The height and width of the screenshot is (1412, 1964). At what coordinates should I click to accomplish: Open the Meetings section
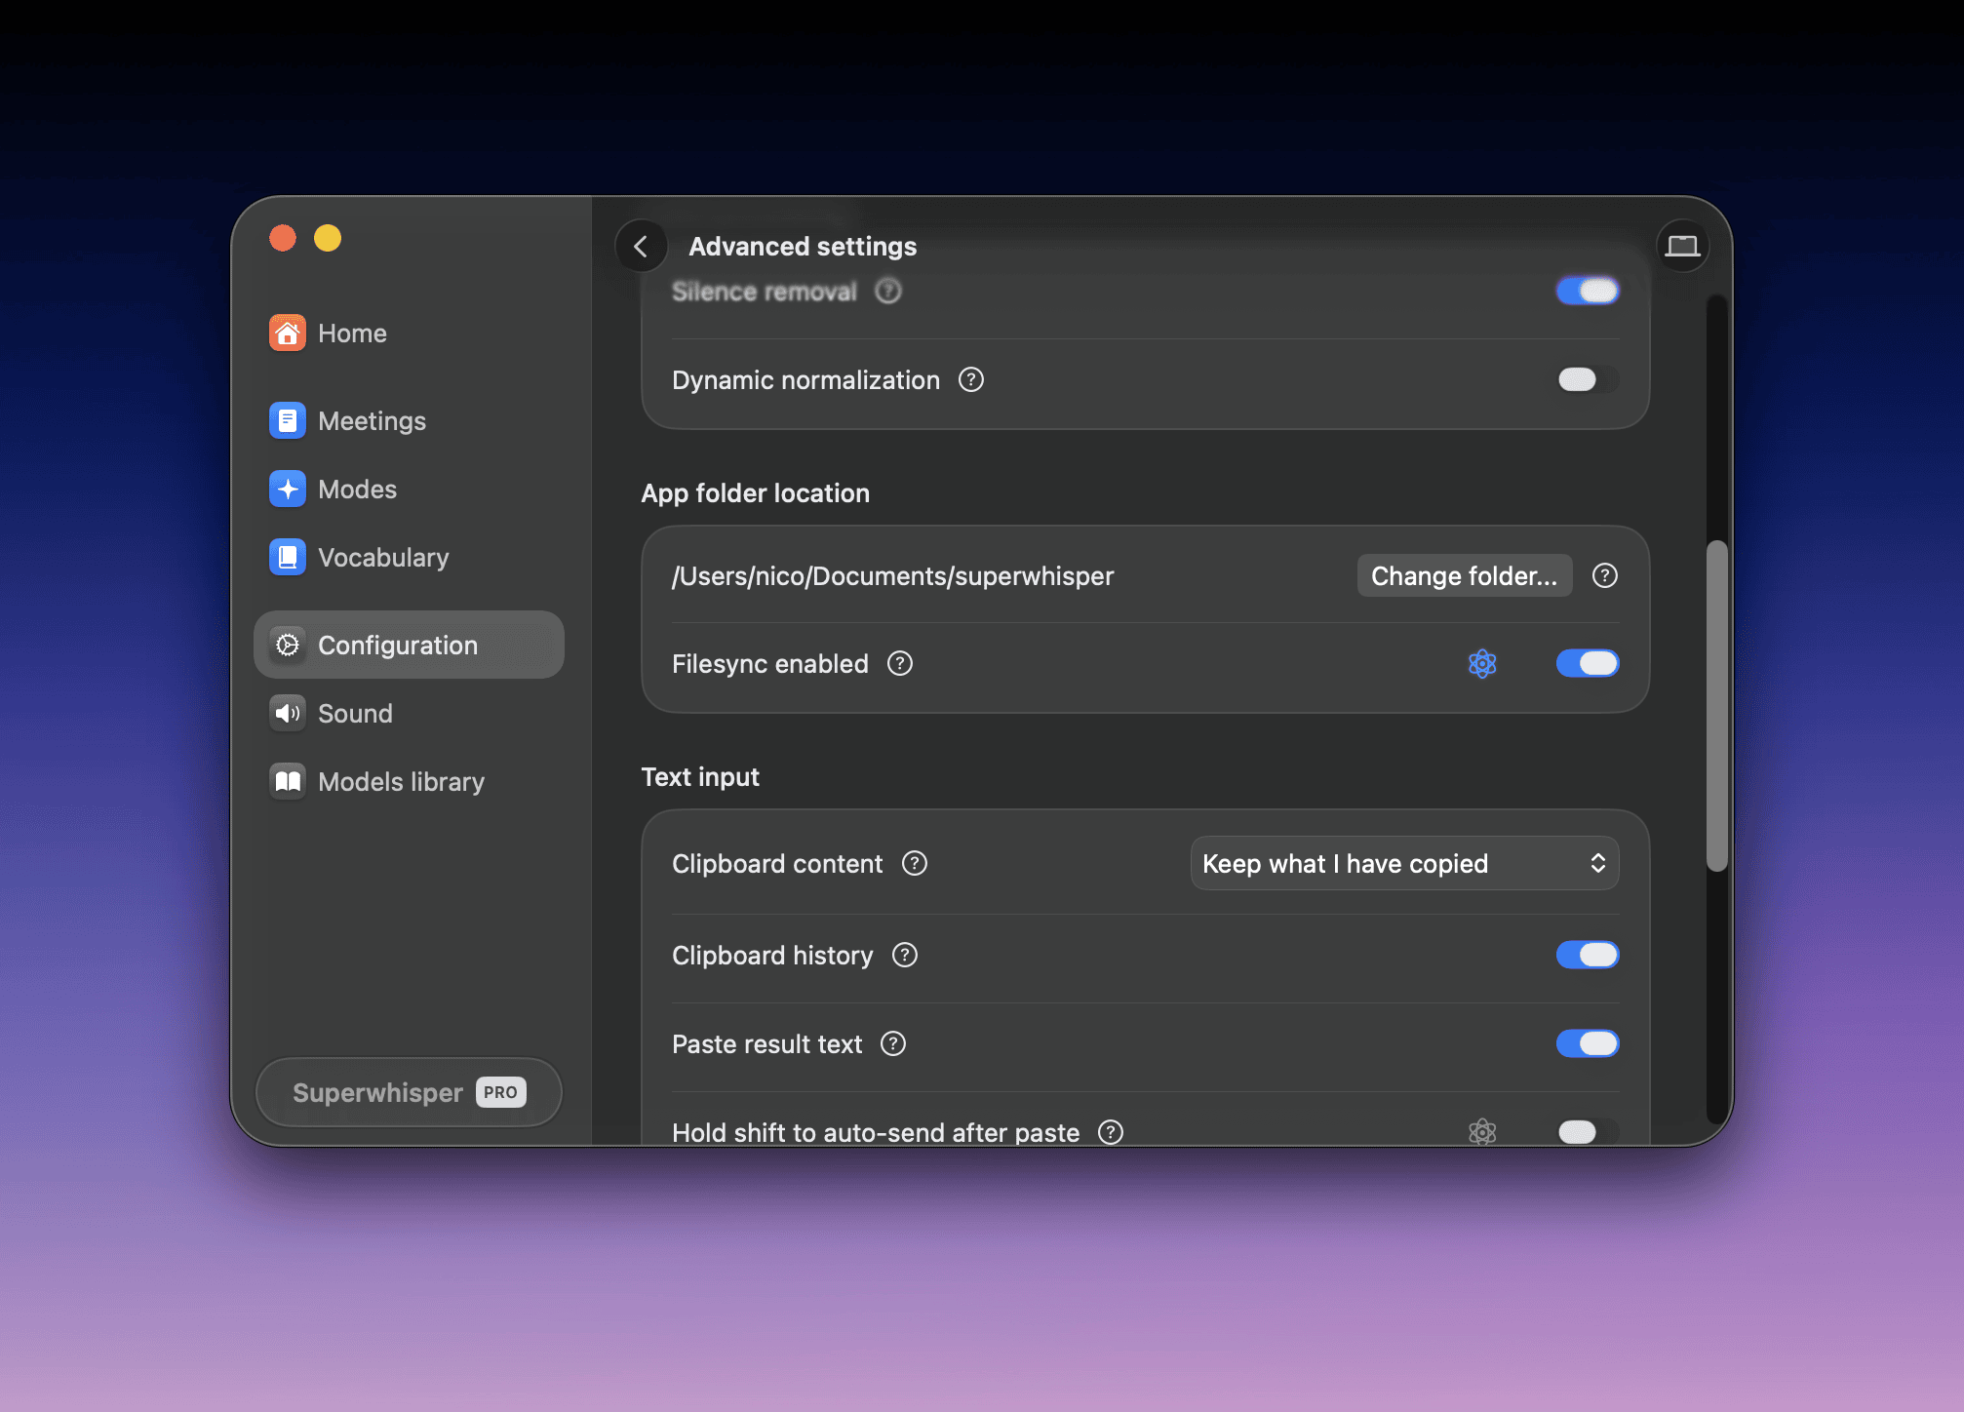(x=409, y=420)
